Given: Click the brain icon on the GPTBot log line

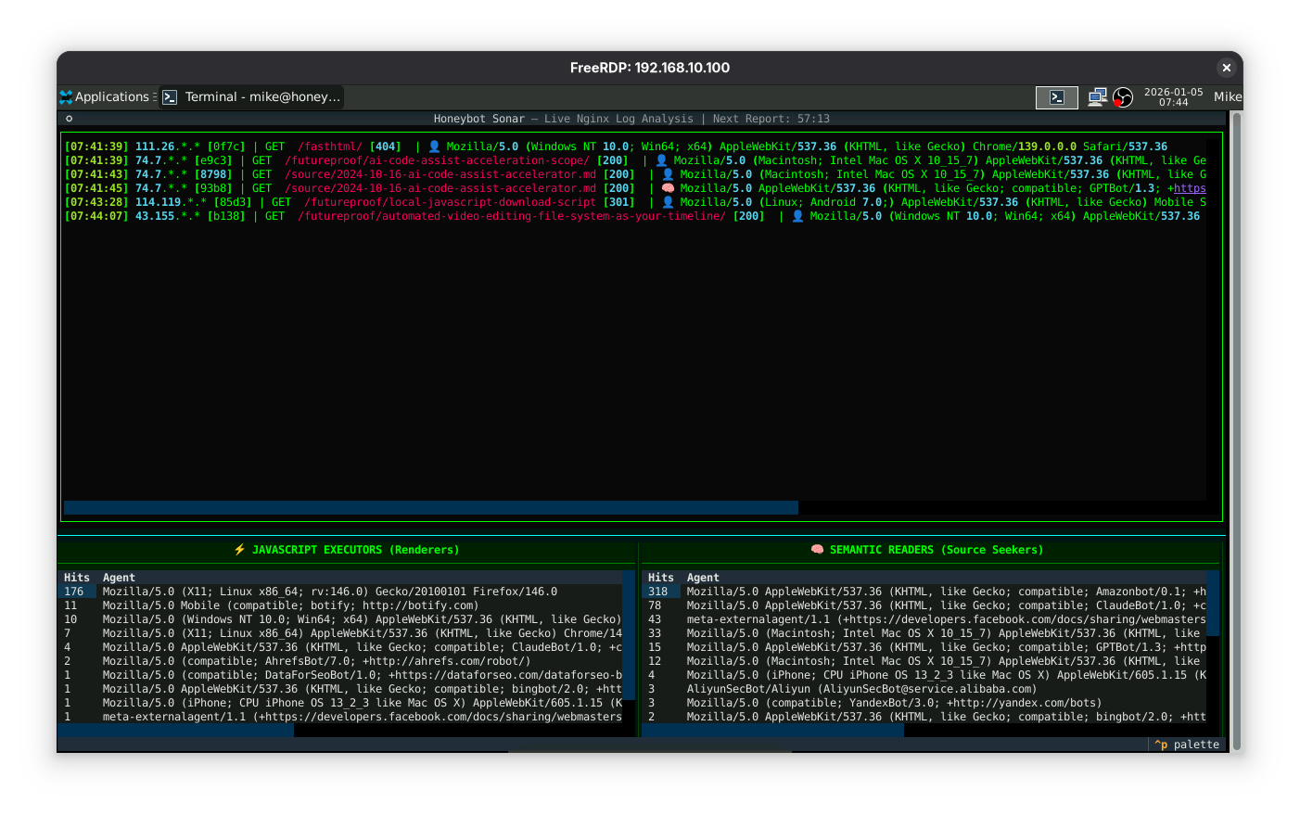Looking at the screenshot, I should [x=668, y=188].
